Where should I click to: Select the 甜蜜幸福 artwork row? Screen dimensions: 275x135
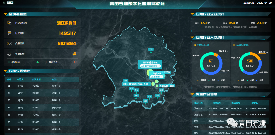[x=230, y=115]
